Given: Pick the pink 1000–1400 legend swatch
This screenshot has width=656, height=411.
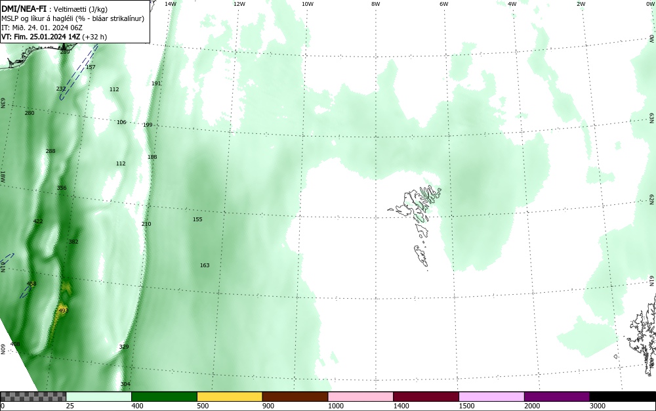Looking at the screenshot, I should pyautogui.click(x=361, y=397).
